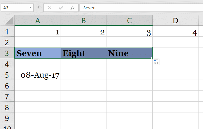The image size is (203, 129).
Task: Select row 1 header
Action: pos(7,32)
